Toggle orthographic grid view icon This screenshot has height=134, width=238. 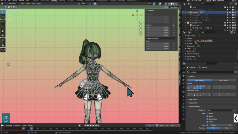(x=141, y=34)
